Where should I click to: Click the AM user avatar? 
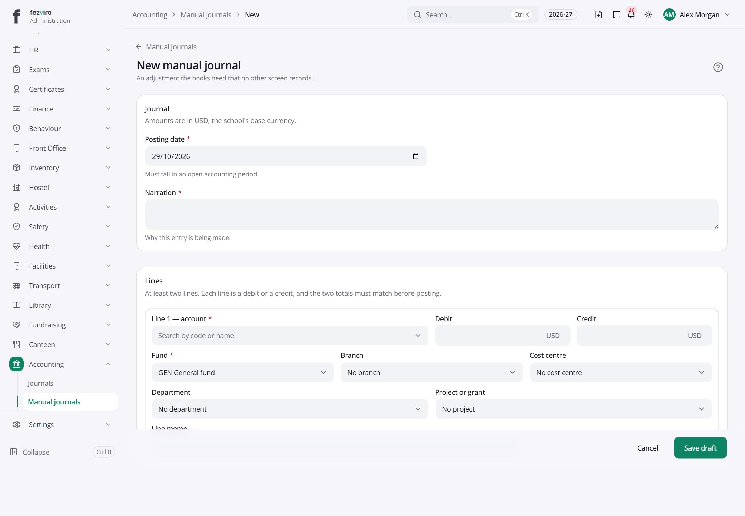[x=669, y=14]
